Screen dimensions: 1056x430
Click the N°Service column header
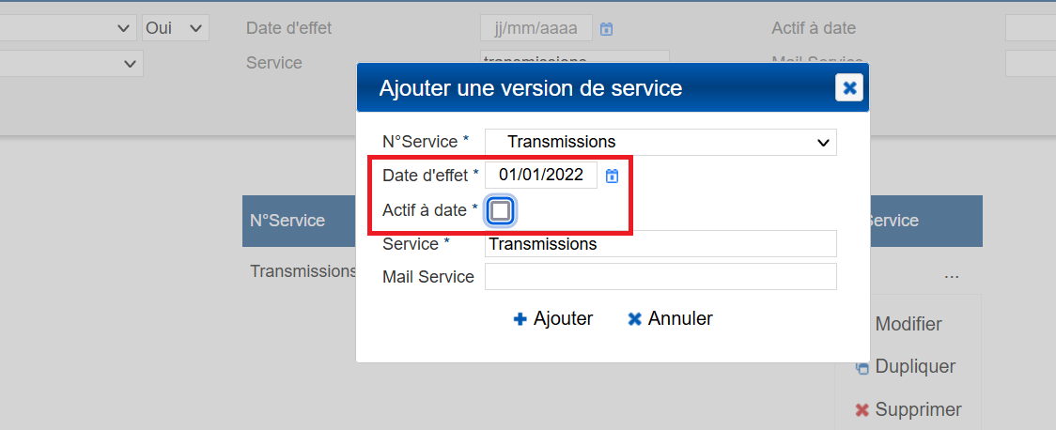tap(287, 221)
